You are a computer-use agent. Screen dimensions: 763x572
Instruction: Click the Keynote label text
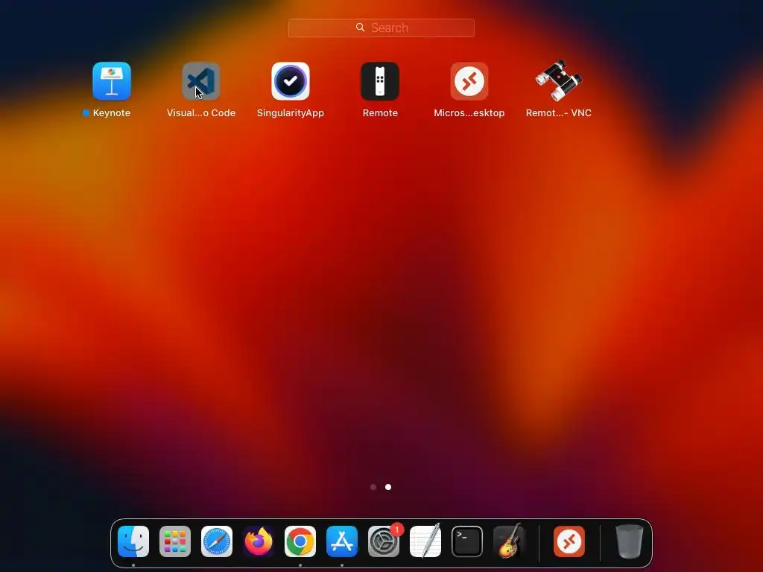[112, 113]
